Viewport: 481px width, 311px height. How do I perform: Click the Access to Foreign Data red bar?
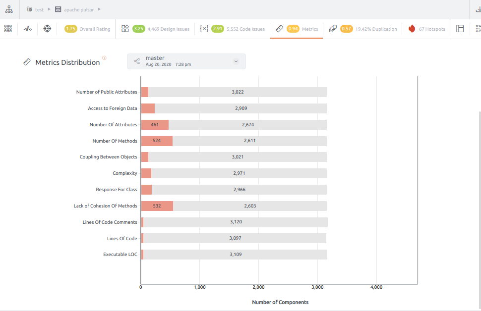(148, 108)
